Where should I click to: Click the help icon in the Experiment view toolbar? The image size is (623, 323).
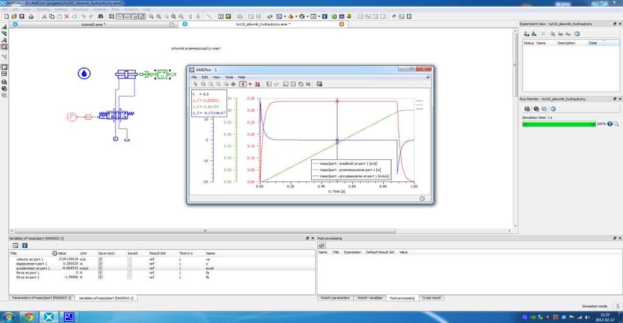577,33
